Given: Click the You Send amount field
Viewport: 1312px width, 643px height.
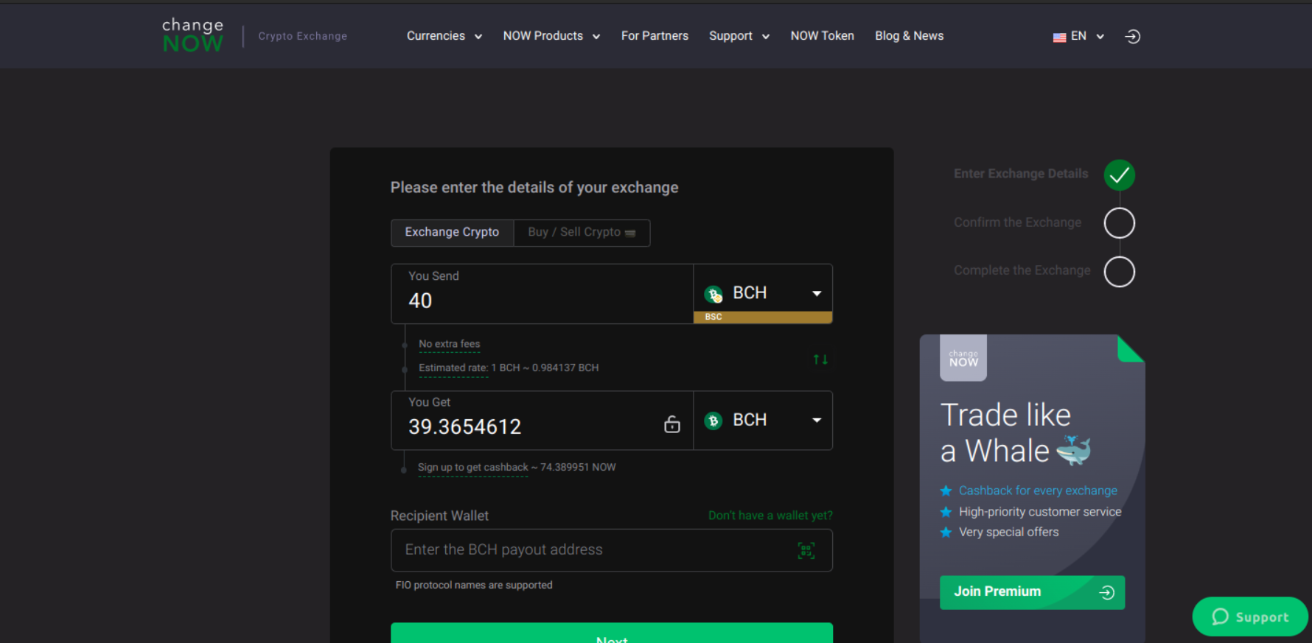Looking at the screenshot, I should 542,294.
